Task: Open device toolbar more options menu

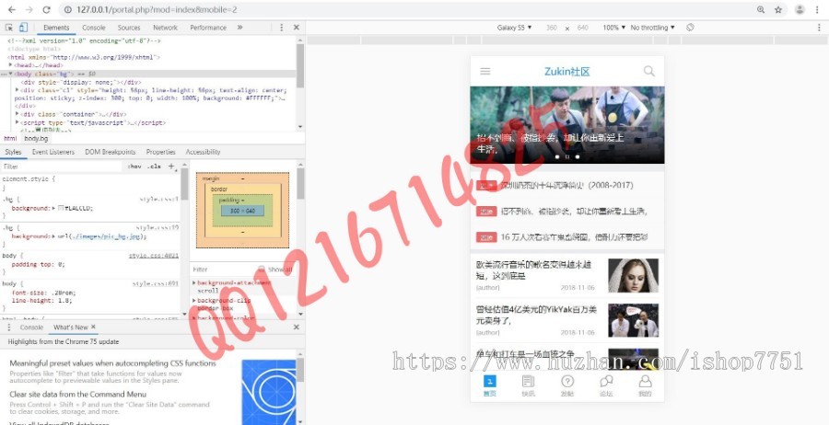Action: (819, 28)
